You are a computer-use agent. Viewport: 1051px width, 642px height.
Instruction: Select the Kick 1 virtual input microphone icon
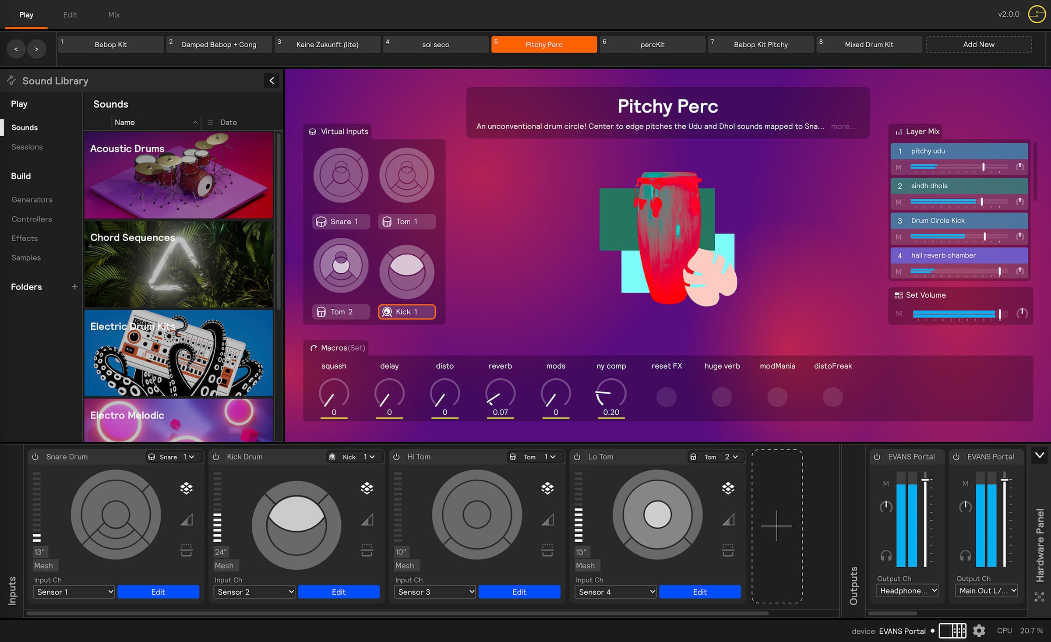coord(387,311)
